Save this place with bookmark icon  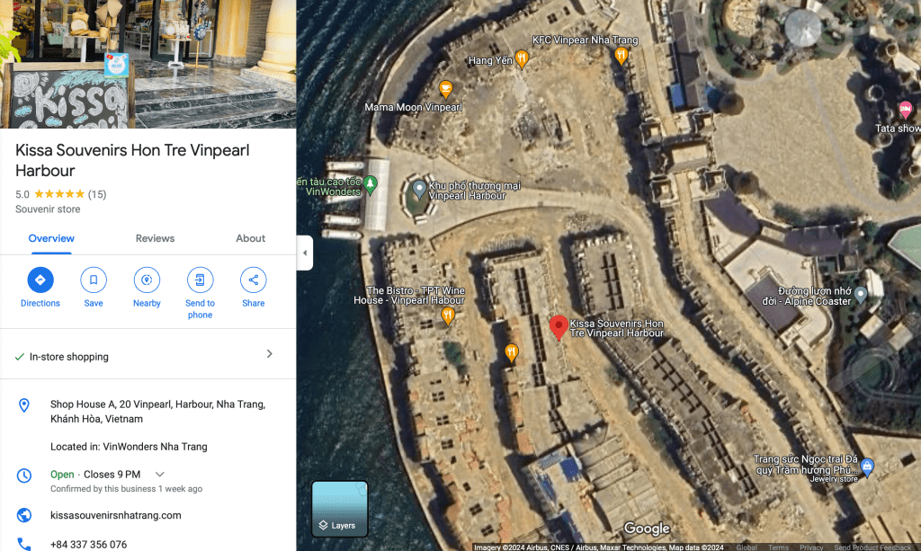pos(94,280)
